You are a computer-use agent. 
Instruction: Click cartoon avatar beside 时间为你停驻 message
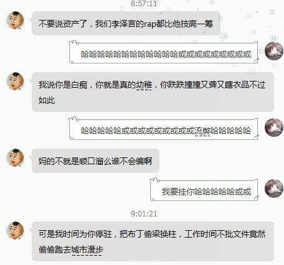click(16, 230)
